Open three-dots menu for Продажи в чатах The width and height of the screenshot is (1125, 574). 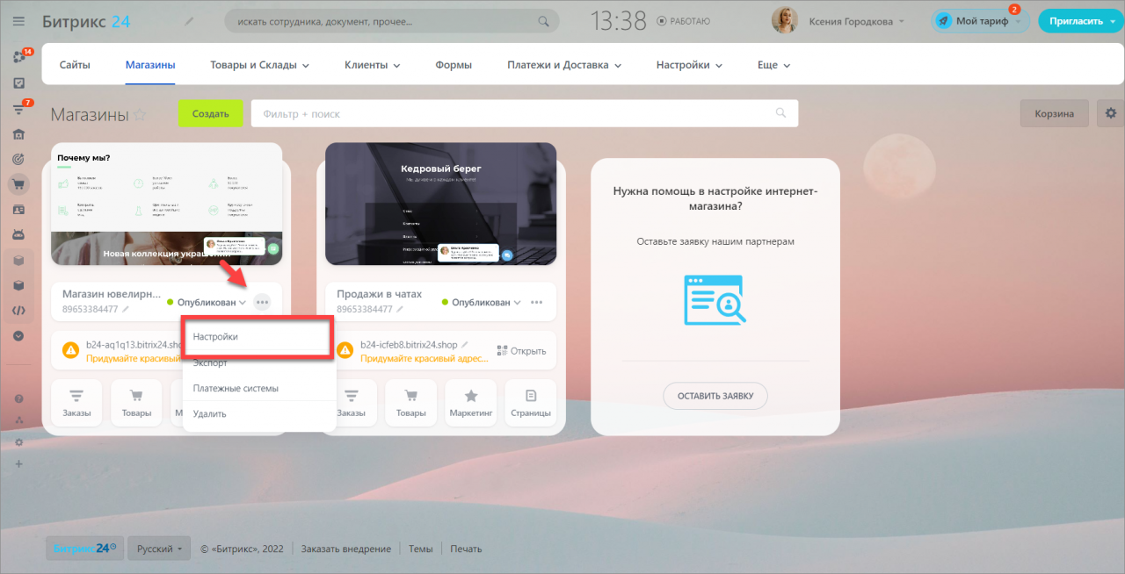point(536,302)
